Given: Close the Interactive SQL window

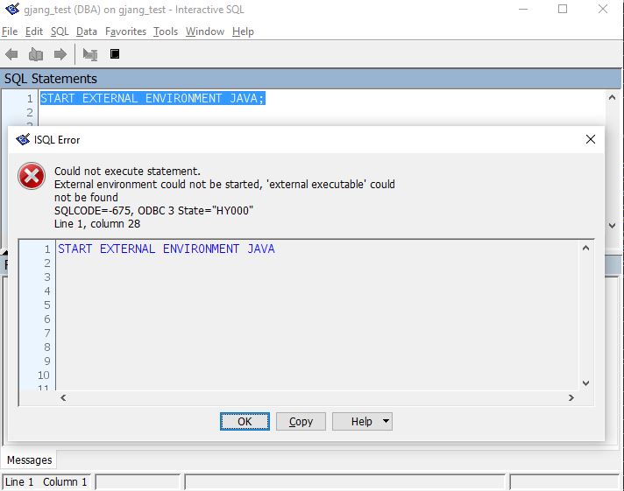Looking at the screenshot, I should pyautogui.click(x=602, y=9).
